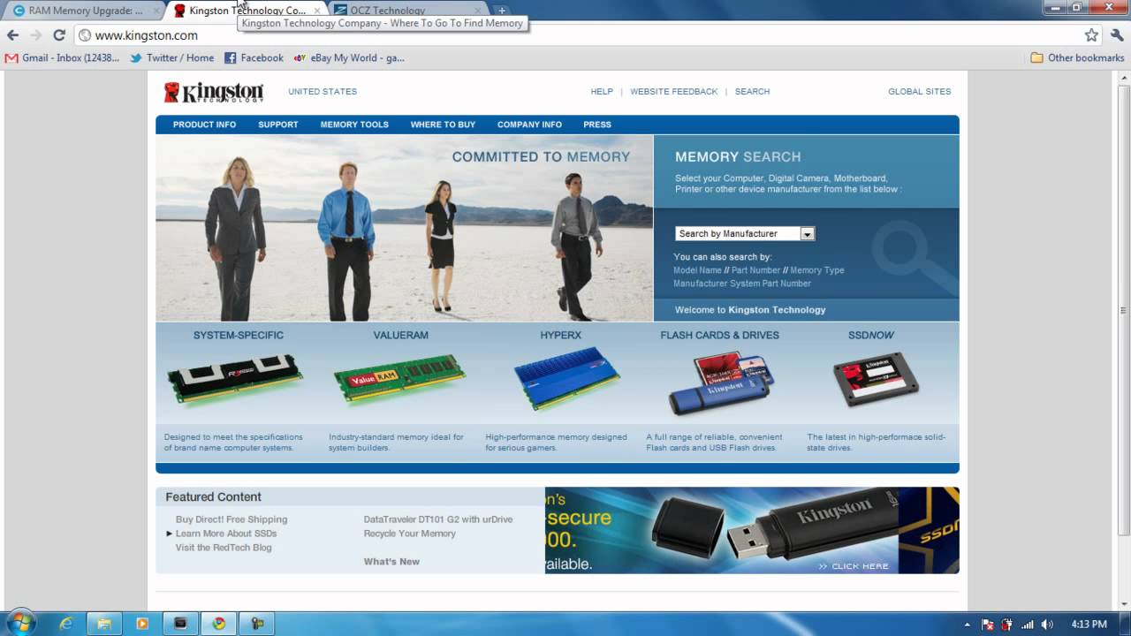Click the SEARCH link in the header
Viewport: 1131px width, 636px height.
752,92
